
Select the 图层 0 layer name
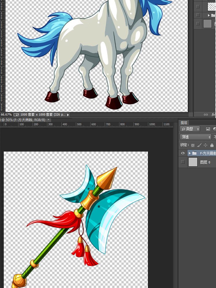pos(205,162)
